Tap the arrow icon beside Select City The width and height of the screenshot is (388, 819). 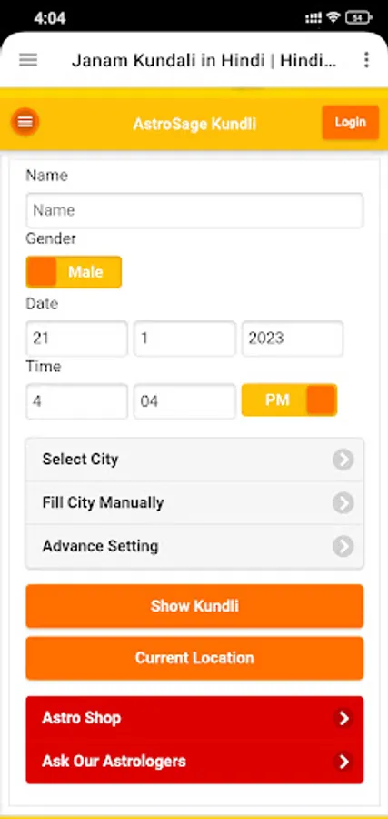pyautogui.click(x=343, y=460)
